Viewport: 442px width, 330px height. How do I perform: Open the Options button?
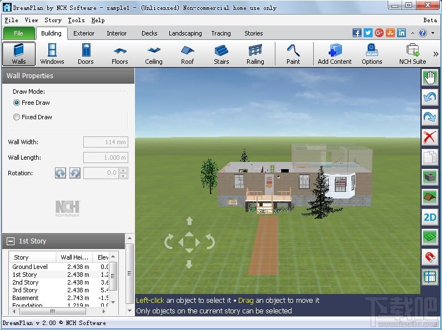coord(372,54)
